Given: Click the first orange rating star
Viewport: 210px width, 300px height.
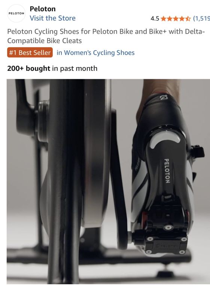Looking at the screenshot, I should point(164,18).
